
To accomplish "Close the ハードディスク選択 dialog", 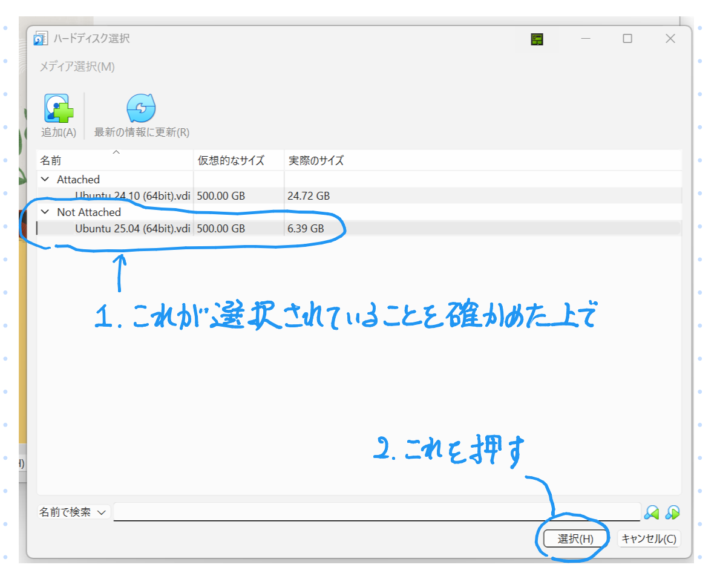I will coord(670,39).
